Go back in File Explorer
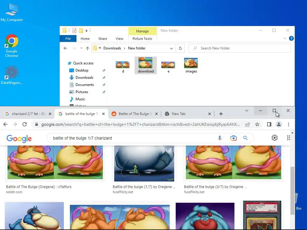The width and height of the screenshot is (307, 230). tap(65, 48)
